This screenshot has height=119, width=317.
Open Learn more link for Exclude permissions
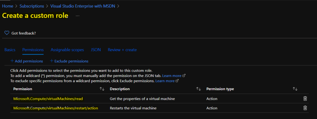click(165, 81)
